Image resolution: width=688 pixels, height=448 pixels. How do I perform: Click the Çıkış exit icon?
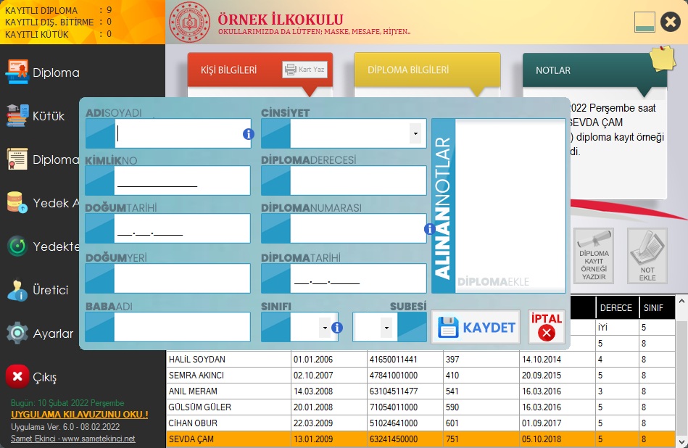click(x=19, y=376)
